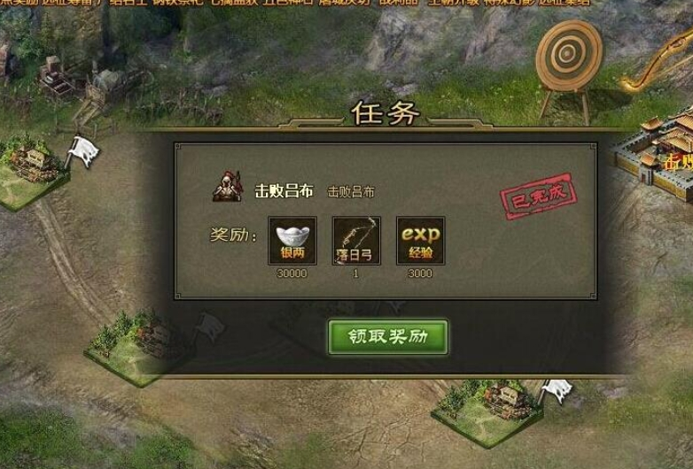Select the 银两 silver ingot reward icon
The image size is (693, 469).
(292, 241)
